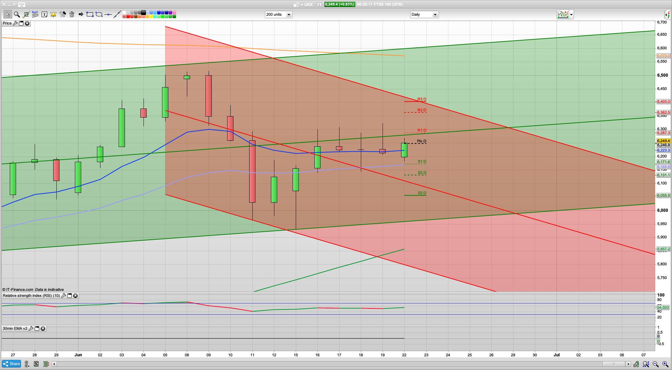The height and width of the screenshot is (370, 672).
Task: Open the chart link chain icon
Action: click(x=27, y=364)
